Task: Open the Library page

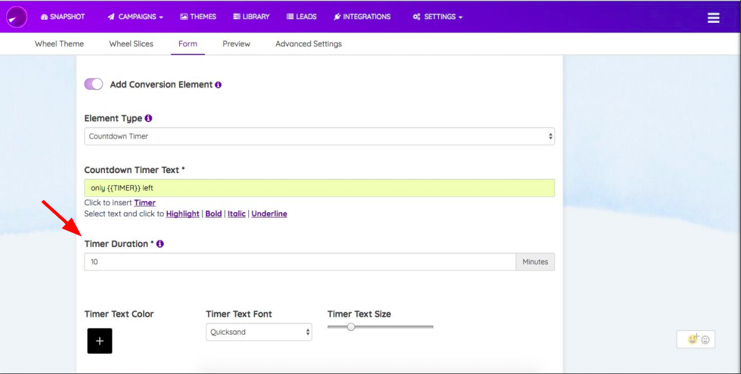Action: [x=251, y=17]
